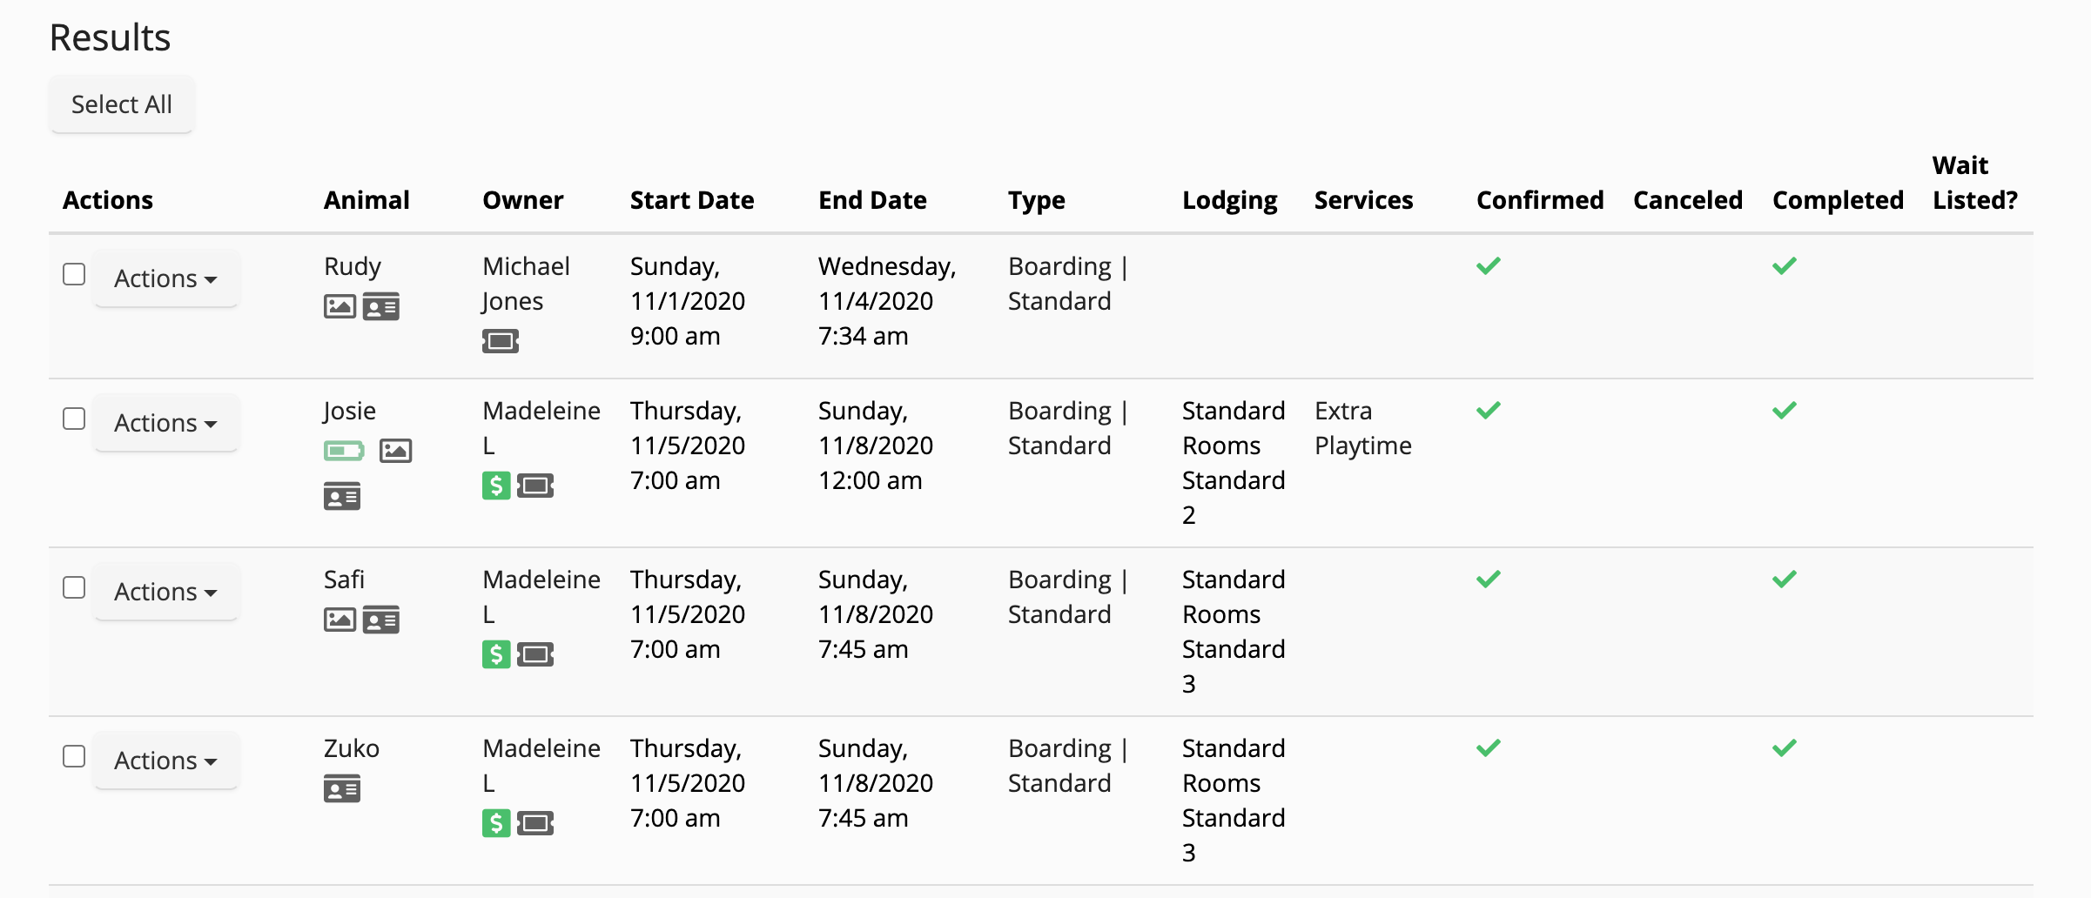Image resolution: width=2091 pixels, height=898 pixels.
Task: Expand the Actions menu on Safi's row
Action: 165,591
